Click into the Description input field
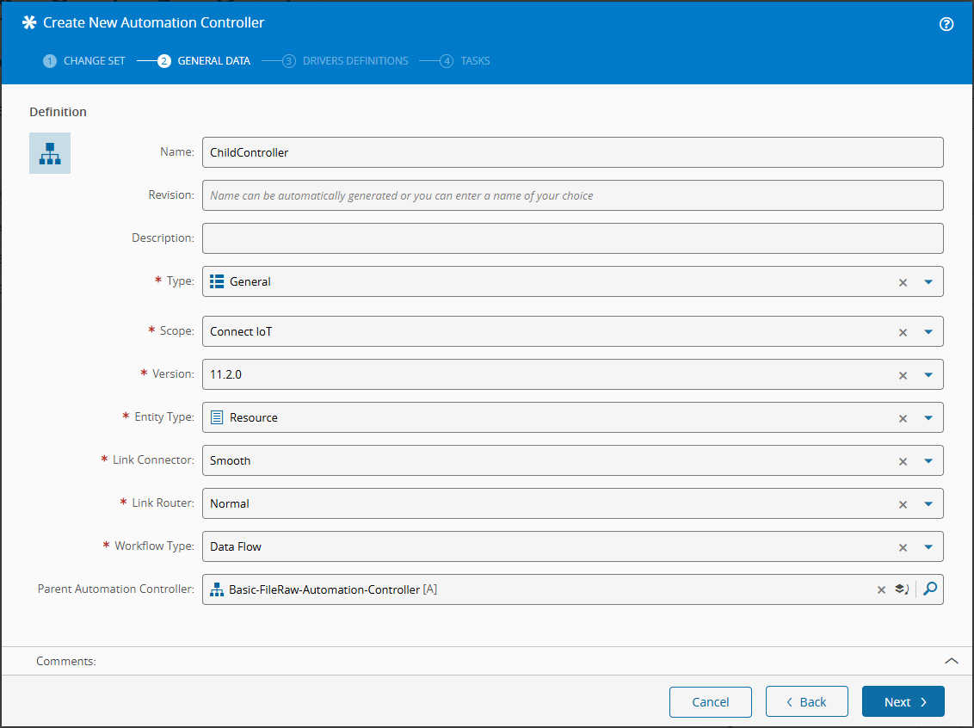 (572, 238)
